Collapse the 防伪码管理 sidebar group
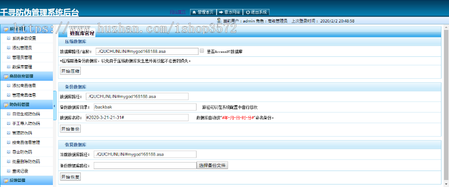 click(x=26, y=105)
